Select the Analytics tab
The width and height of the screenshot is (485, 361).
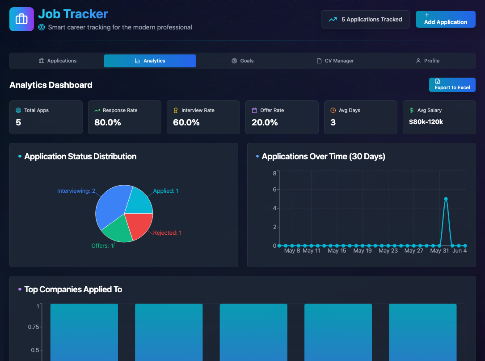[x=150, y=61]
